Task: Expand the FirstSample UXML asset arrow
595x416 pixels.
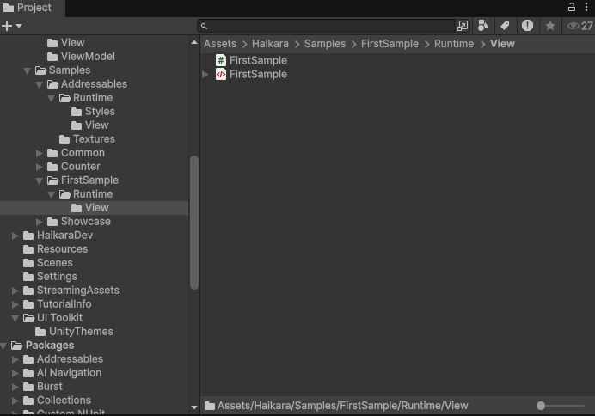Action: click(205, 74)
